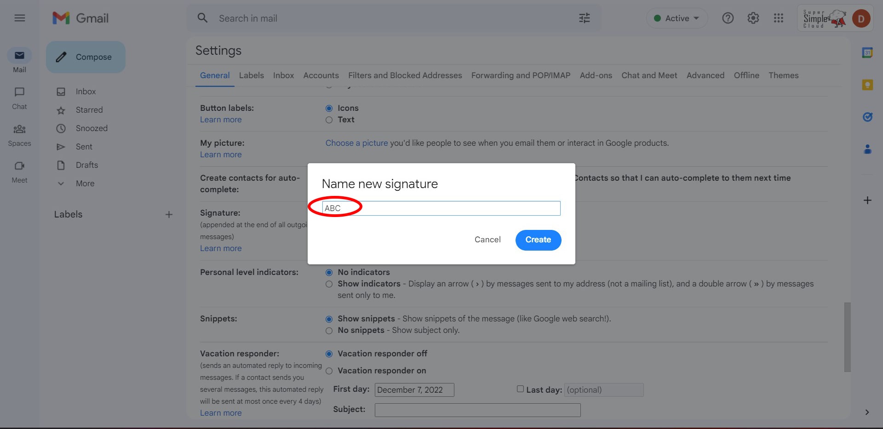The height and width of the screenshot is (429, 883).
Task: Open Contacts side panel icon
Action: tap(867, 149)
